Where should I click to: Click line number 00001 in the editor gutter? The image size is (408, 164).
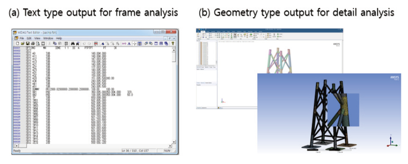(x=17, y=48)
